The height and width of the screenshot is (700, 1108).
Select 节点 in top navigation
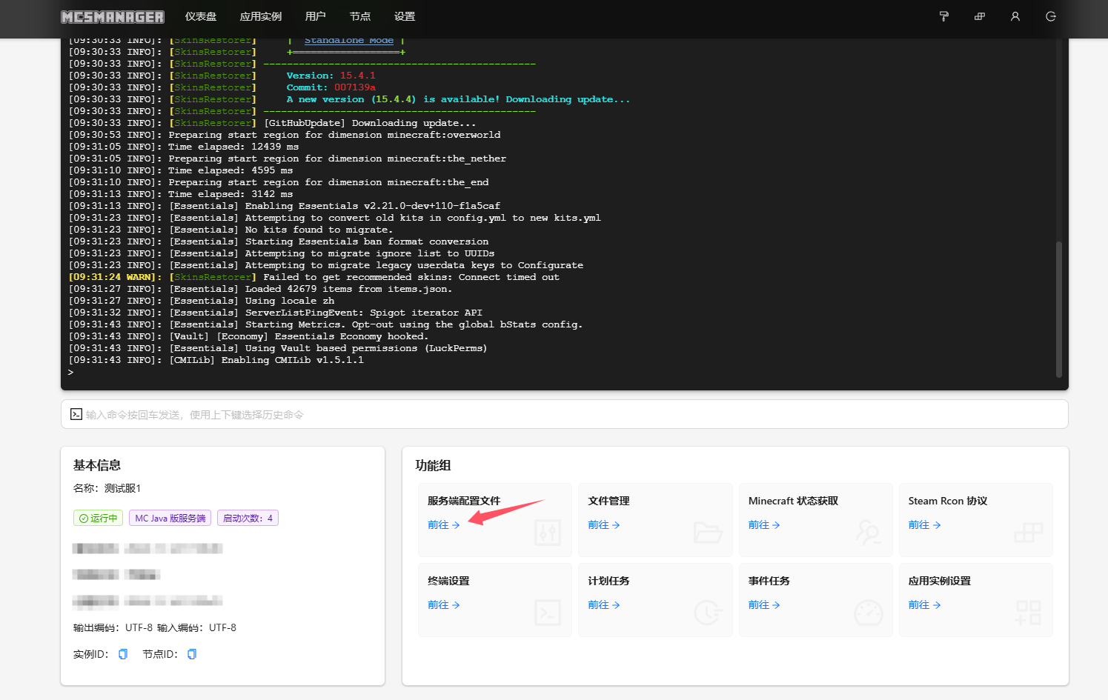coord(360,16)
